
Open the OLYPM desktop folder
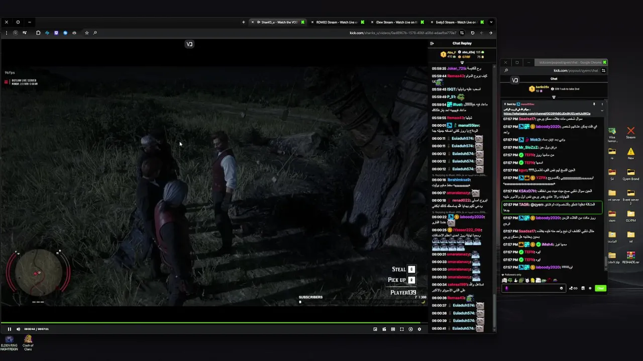coord(630,216)
